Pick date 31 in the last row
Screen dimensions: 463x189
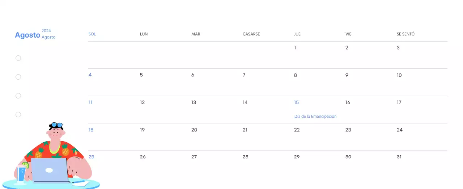coord(399,157)
